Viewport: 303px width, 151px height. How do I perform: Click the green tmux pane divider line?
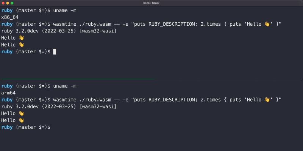pos(151,79)
